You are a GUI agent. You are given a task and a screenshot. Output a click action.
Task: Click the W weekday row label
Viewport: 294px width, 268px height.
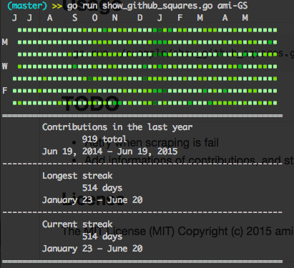pyautogui.click(x=5, y=66)
